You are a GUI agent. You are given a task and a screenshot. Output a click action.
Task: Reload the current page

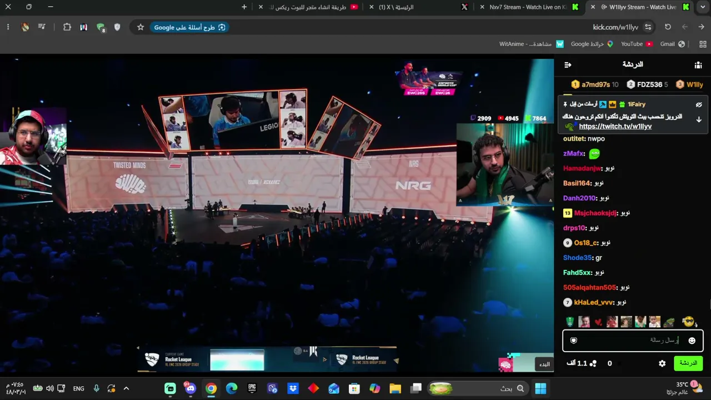tap(668, 27)
